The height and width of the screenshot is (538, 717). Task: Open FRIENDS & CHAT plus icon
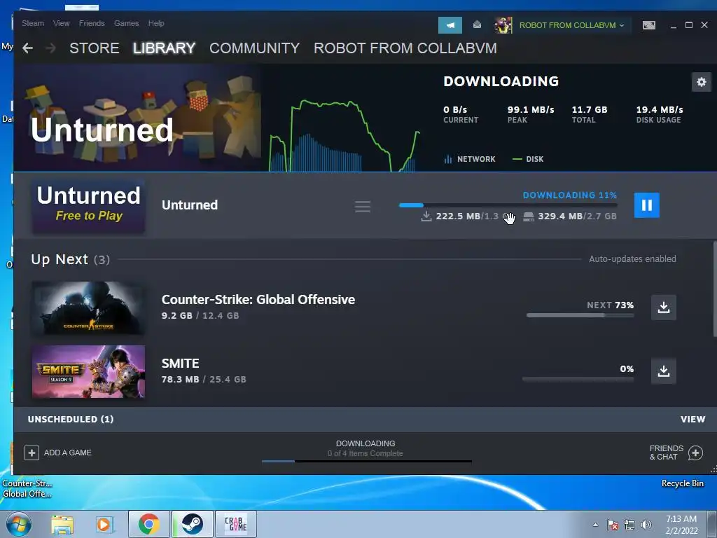click(695, 453)
